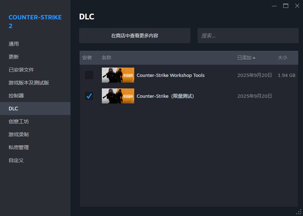Viewport: 303px width, 216px height.
Task: Uncheck Counter-Strike (限量测试) install checkbox
Action: tap(89, 96)
